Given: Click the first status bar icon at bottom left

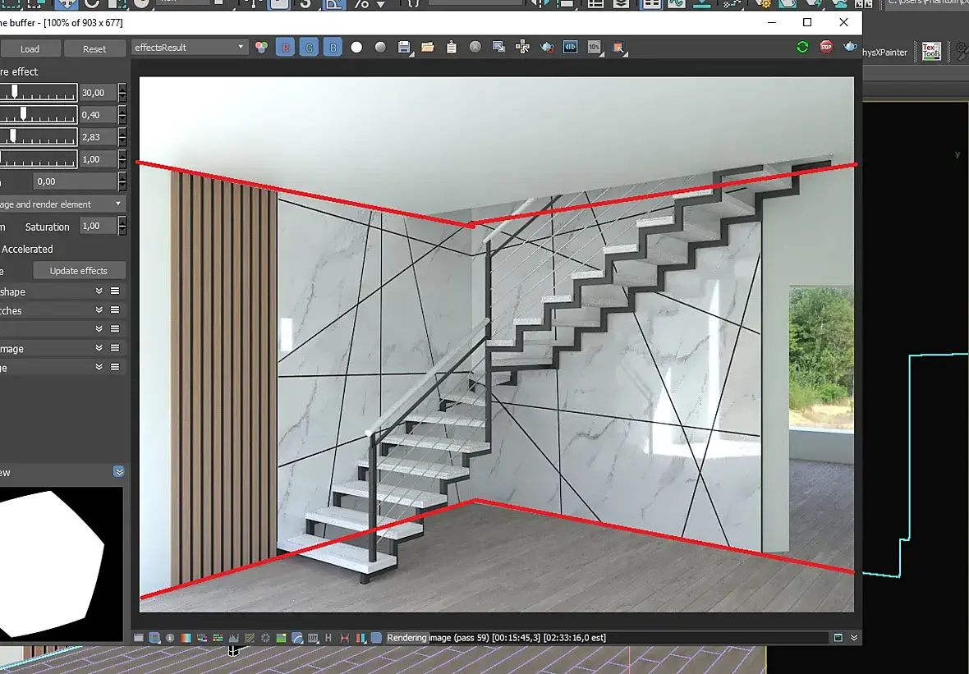Looking at the screenshot, I should pyautogui.click(x=139, y=638).
